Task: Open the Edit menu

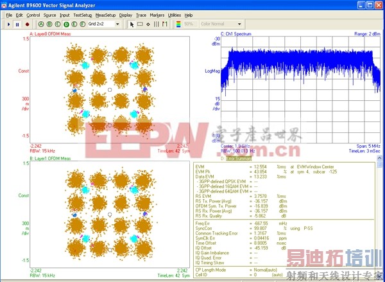Action: tap(19, 15)
